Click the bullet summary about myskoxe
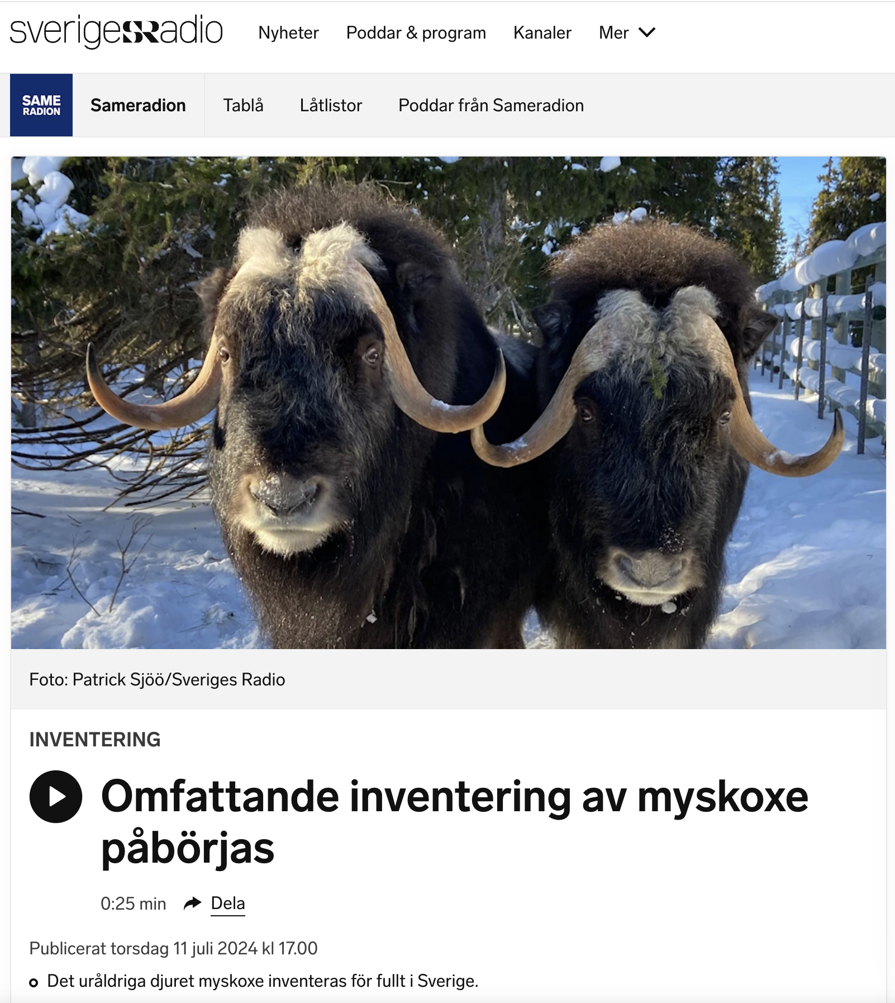Screen dimensions: 895x1003 (263, 981)
